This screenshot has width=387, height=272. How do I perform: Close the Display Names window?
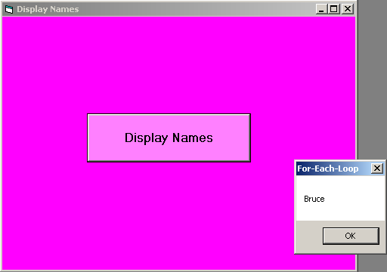click(x=348, y=9)
